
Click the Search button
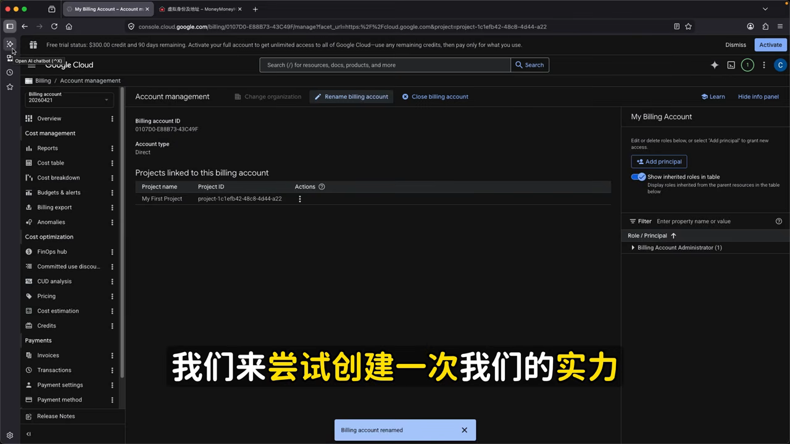(530, 65)
